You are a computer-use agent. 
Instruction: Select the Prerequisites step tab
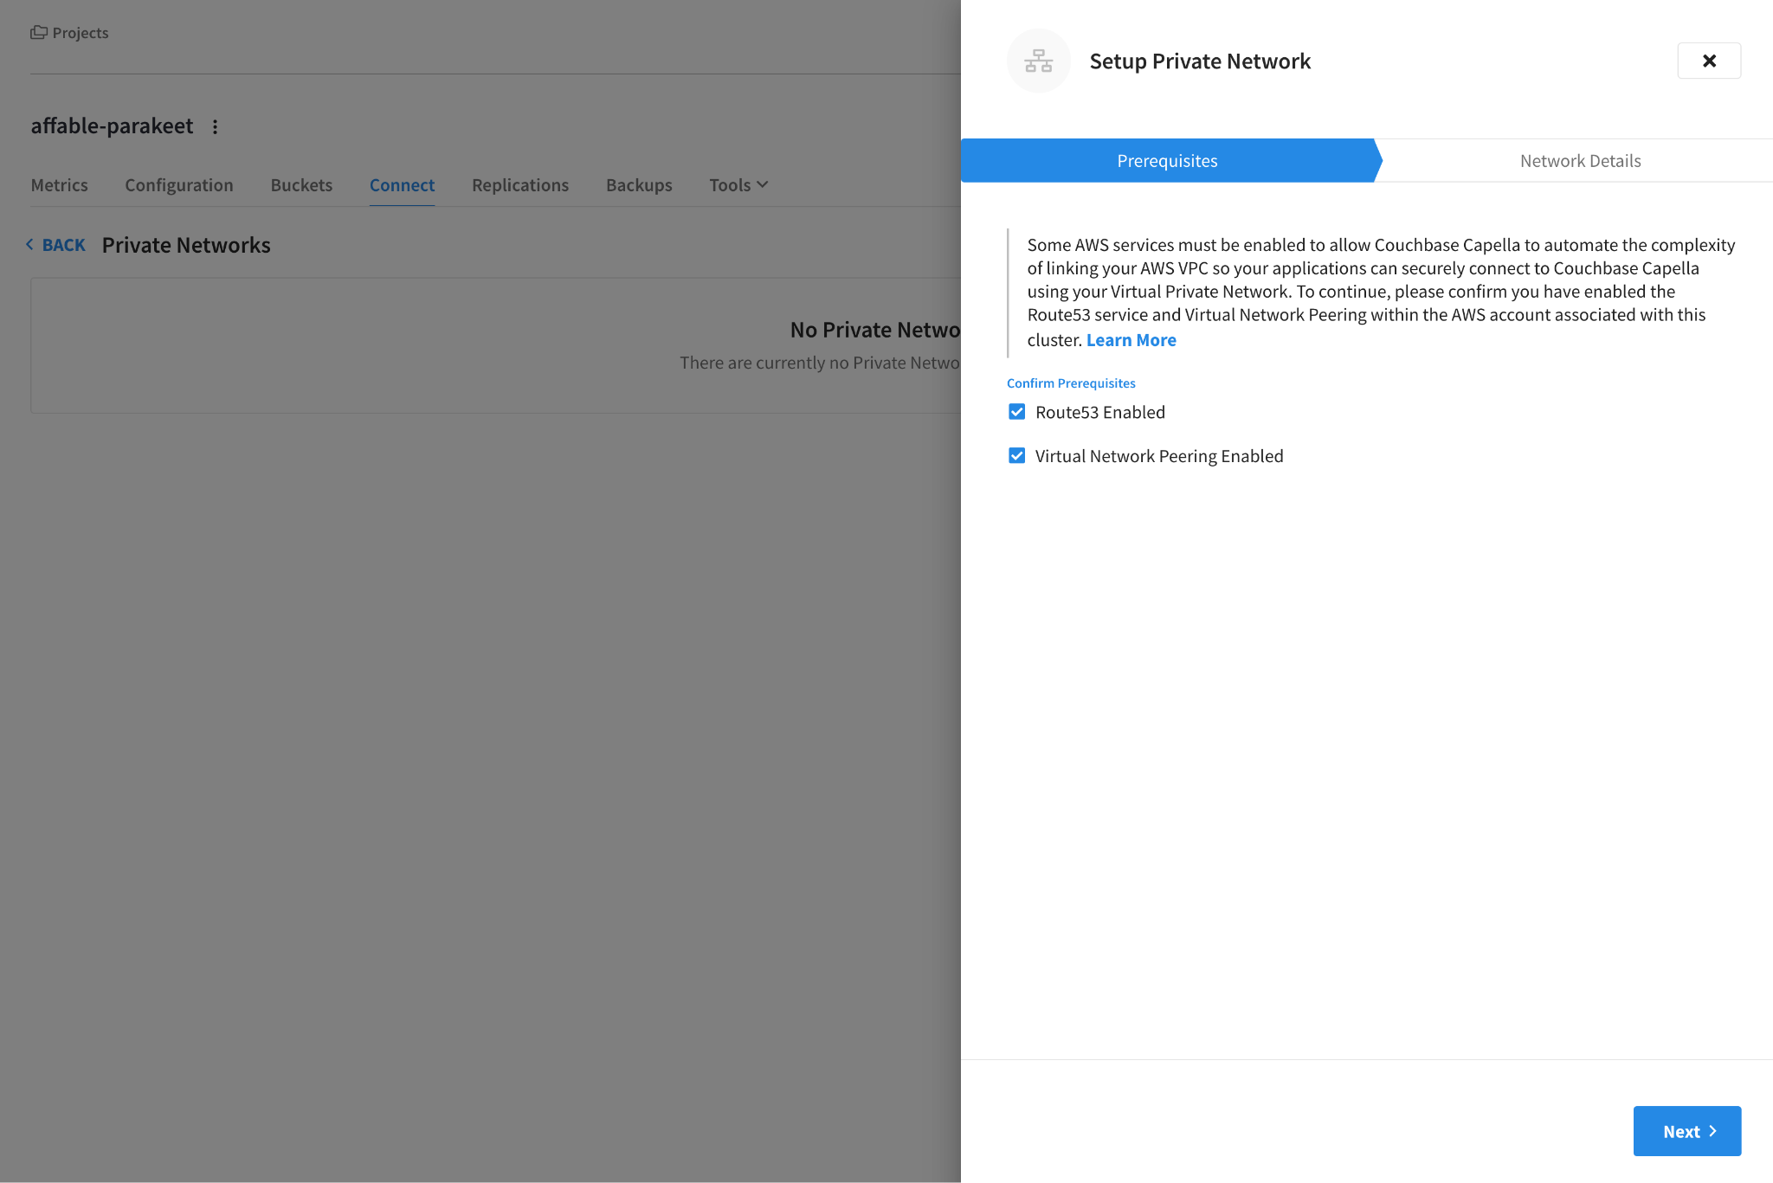point(1166,161)
